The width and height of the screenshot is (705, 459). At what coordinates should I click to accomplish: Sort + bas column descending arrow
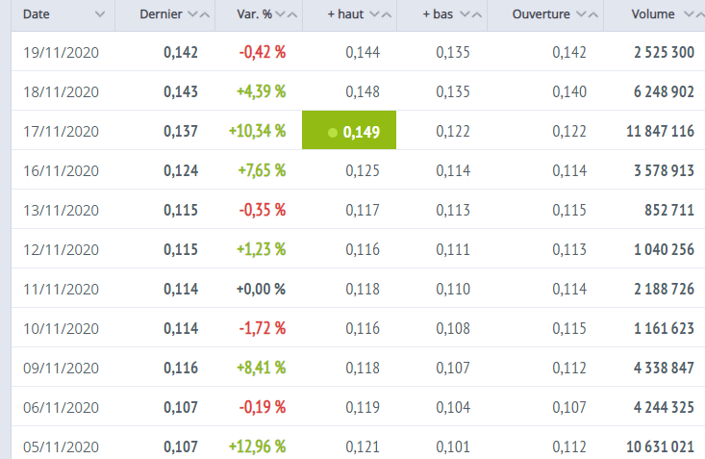(x=465, y=14)
